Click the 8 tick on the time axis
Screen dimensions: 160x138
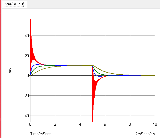click(x=130, y=124)
